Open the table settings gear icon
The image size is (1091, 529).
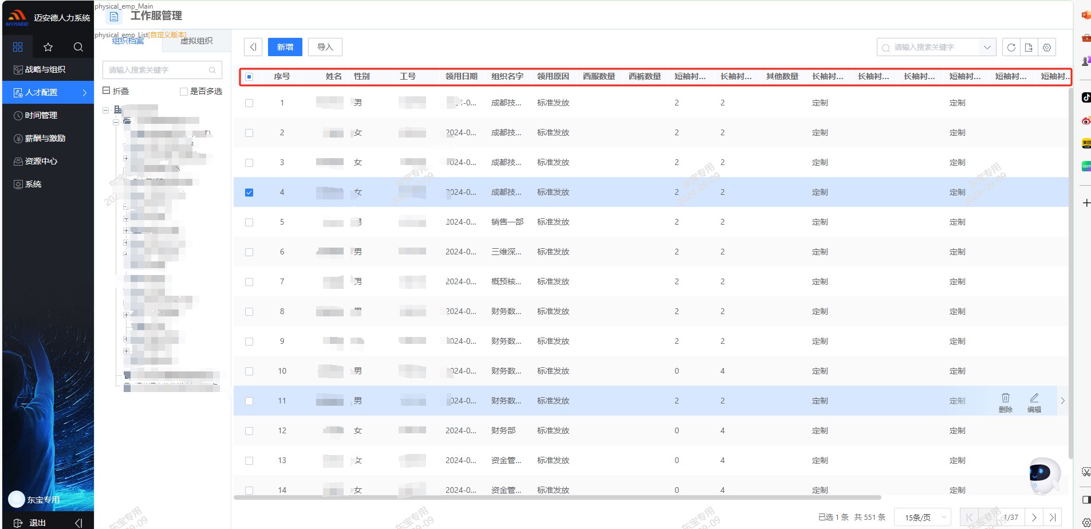tap(1046, 48)
